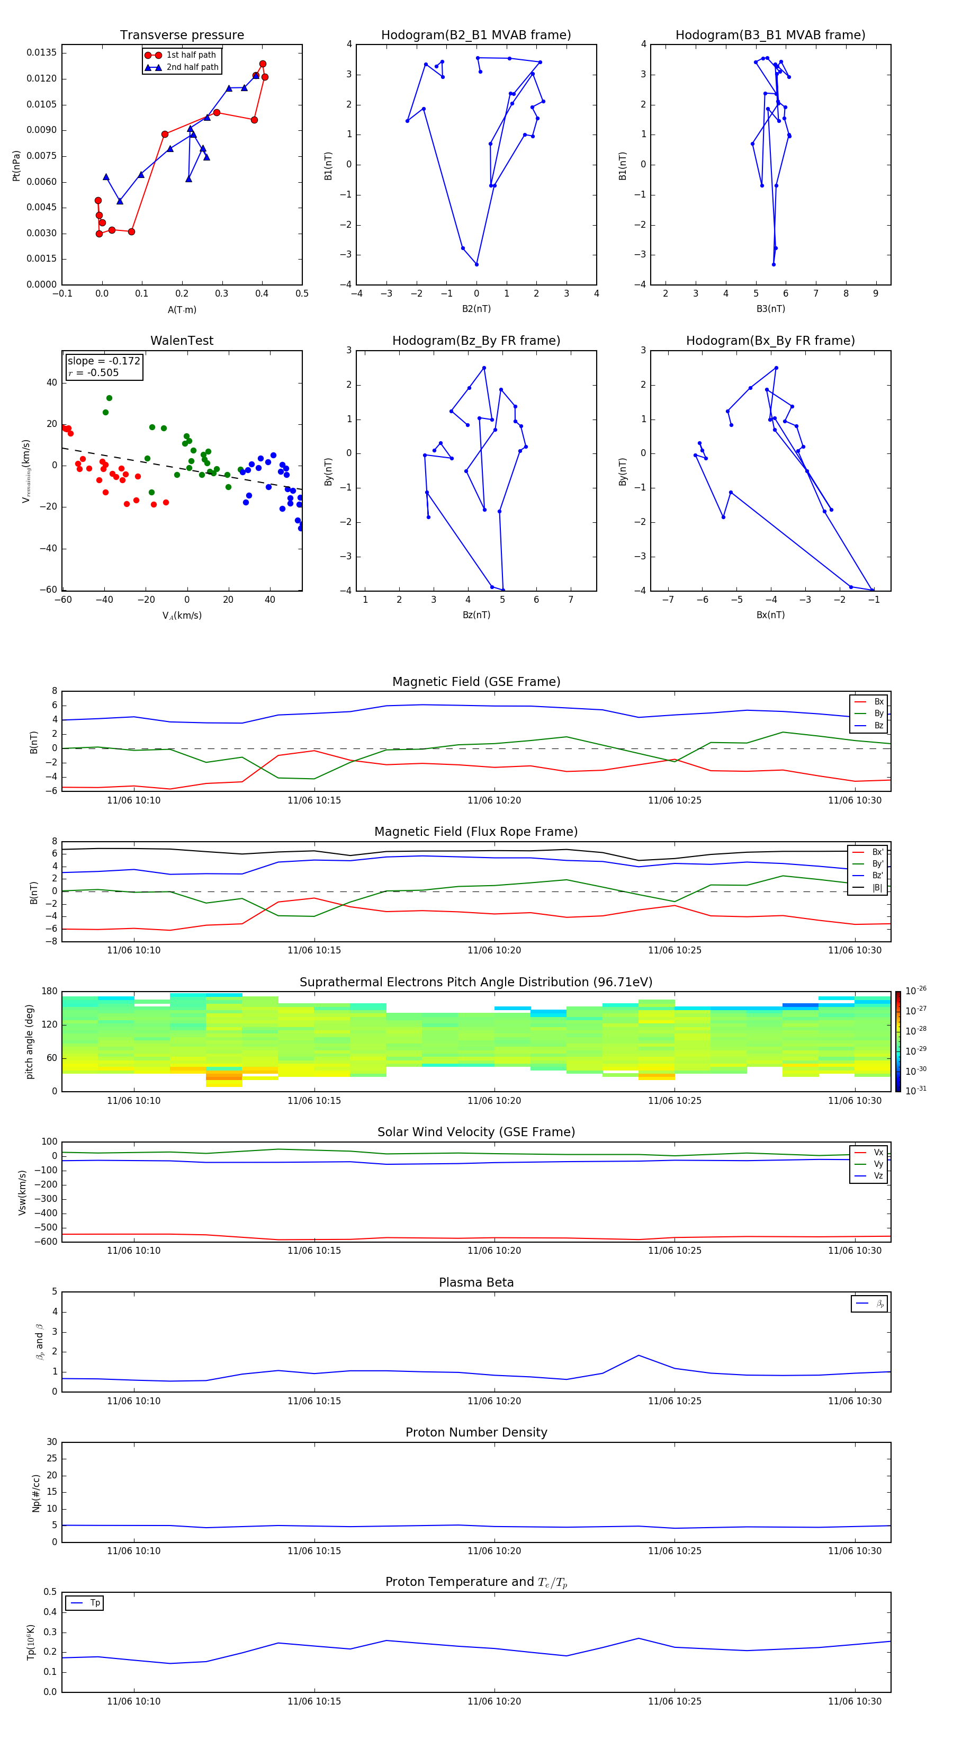Image resolution: width=953 pixels, height=1748 pixels.
Task: Select the Bx entry in GSE magnetic field legend
Action: [x=869, y=702]
